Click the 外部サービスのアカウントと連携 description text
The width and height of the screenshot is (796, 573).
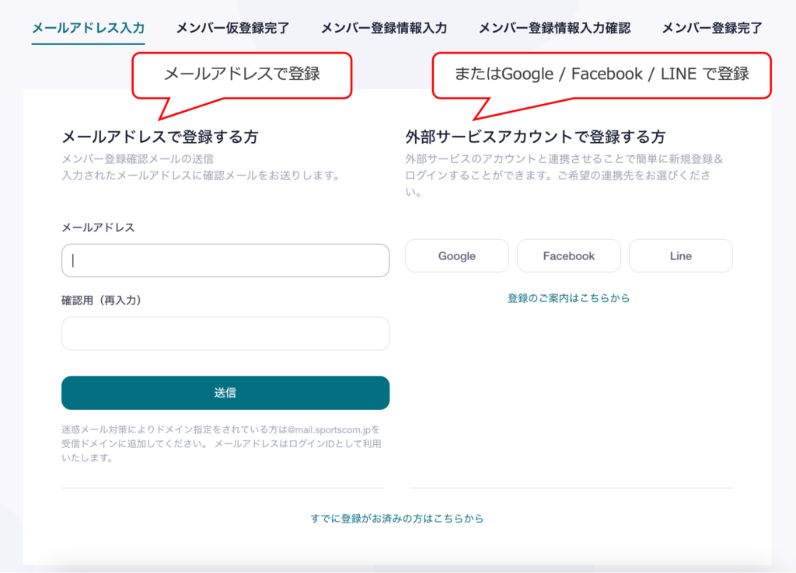coord(564,175)
